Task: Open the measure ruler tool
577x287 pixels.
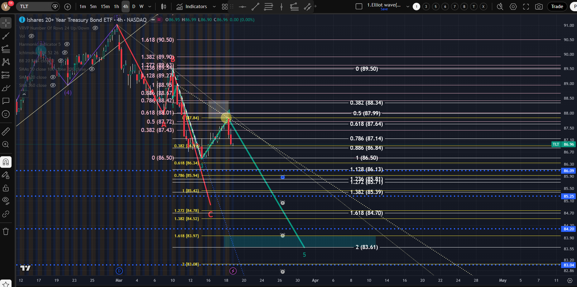Action: (x=6, y=132)
